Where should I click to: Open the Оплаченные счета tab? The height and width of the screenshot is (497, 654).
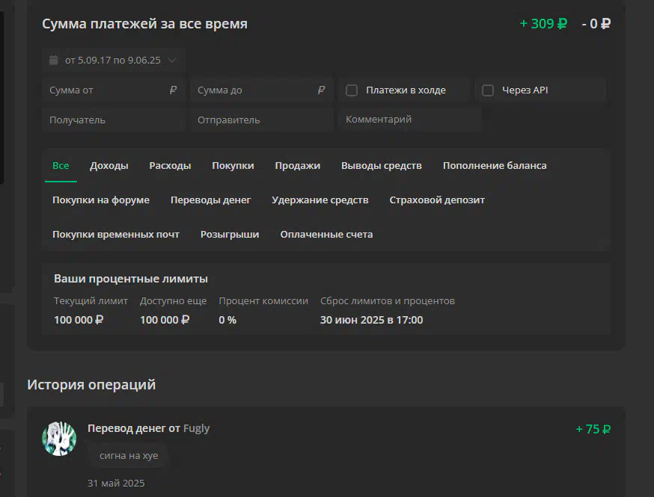[x=326, y=234]
